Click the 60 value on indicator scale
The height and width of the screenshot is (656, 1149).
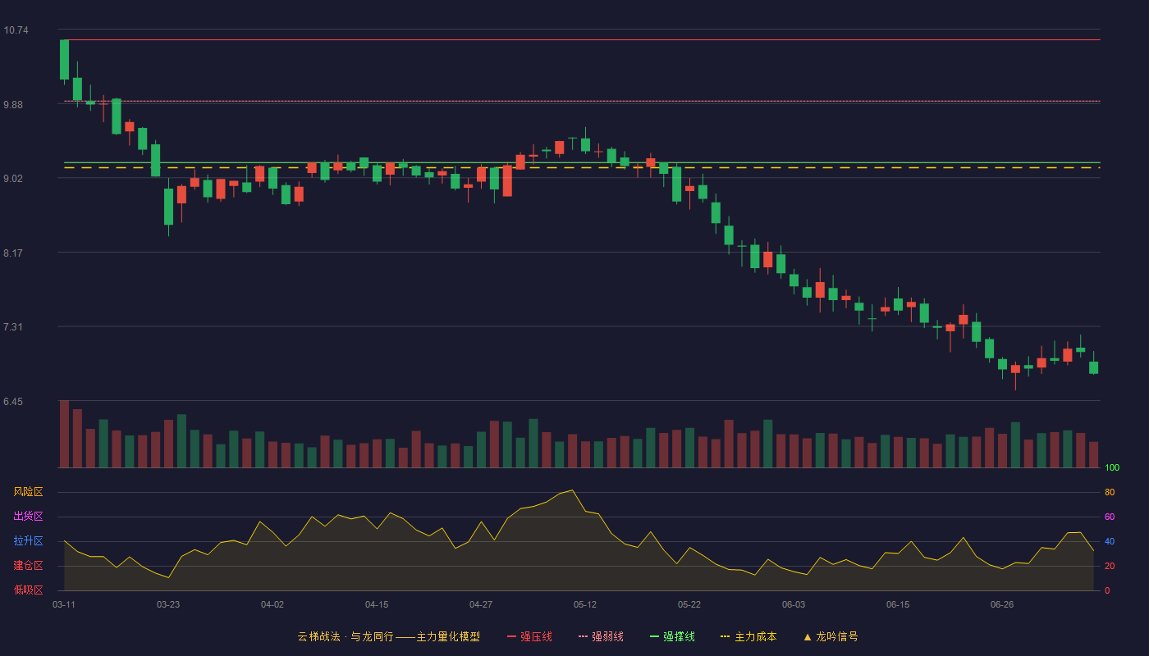[1110, 517]
